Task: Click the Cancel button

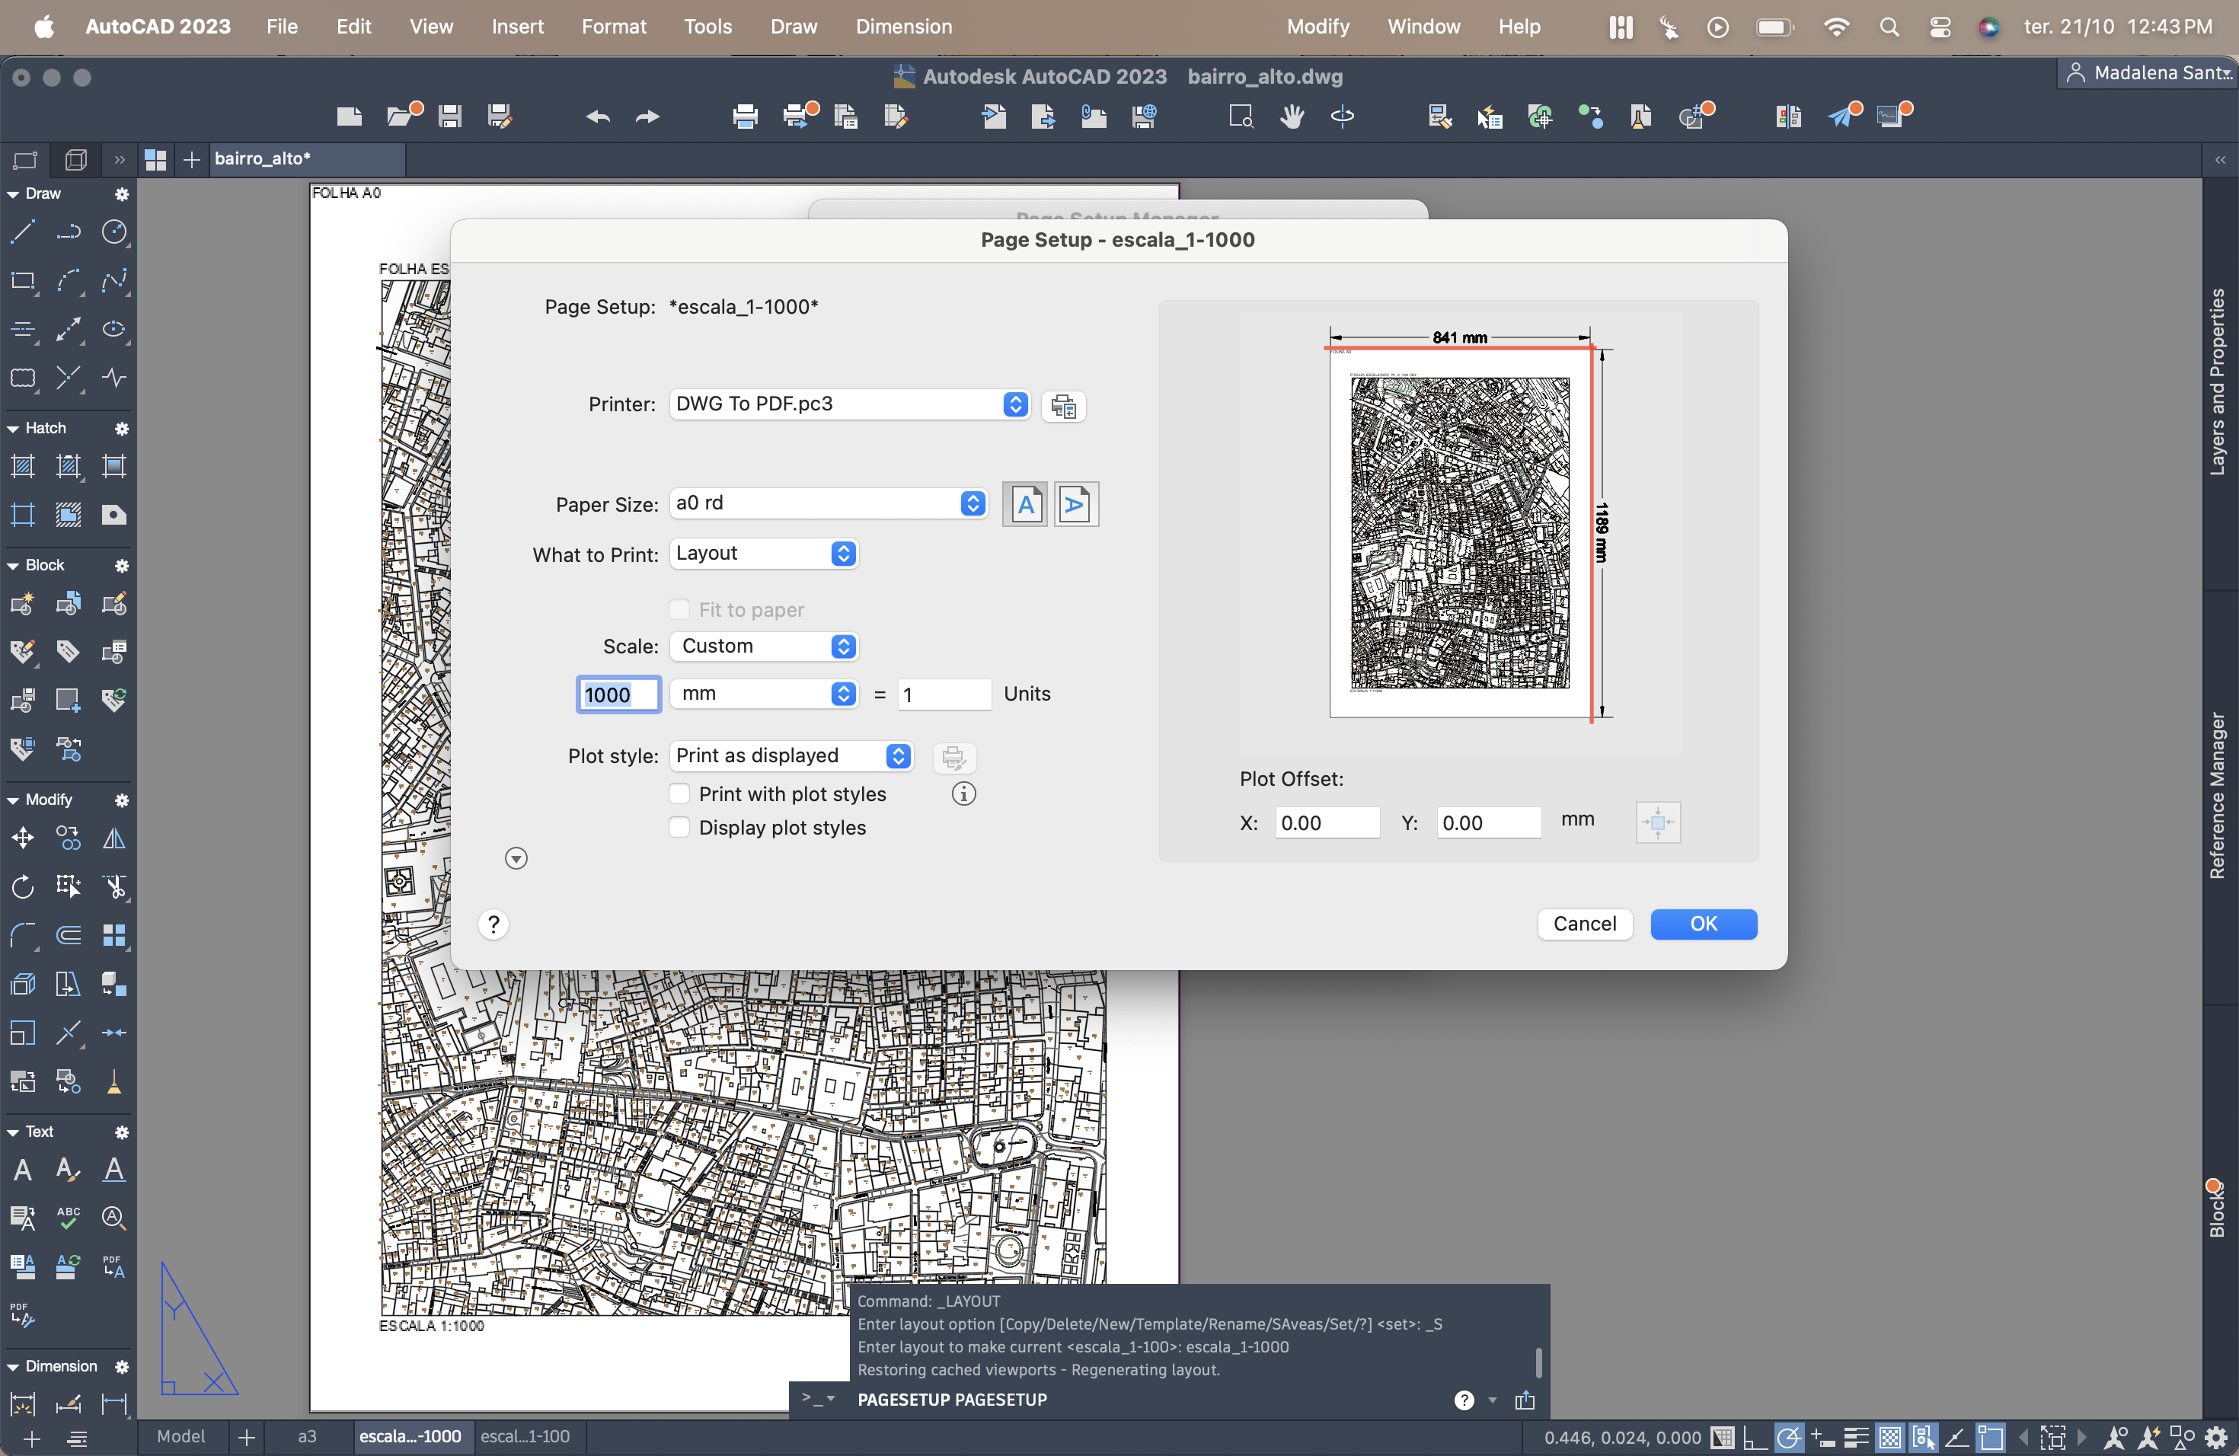Action: click(1584, 924)
